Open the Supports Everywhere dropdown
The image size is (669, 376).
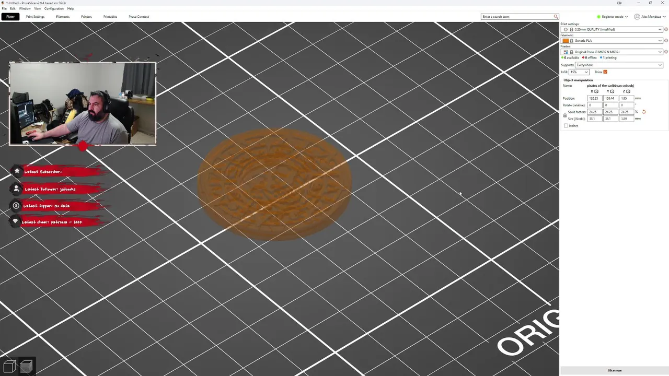tap(619, 65)
